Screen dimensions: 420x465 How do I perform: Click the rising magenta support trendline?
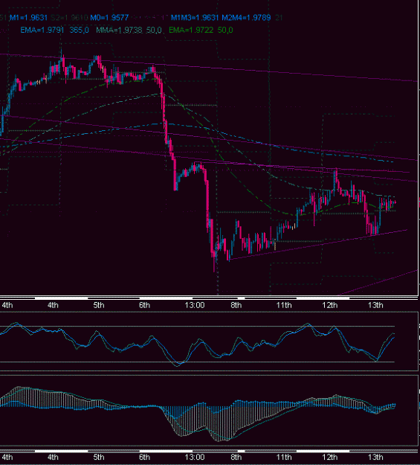pos(318,245)
